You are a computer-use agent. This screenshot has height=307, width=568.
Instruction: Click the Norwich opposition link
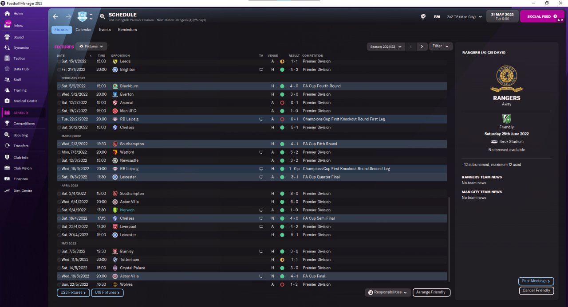(x=127, y=210)
